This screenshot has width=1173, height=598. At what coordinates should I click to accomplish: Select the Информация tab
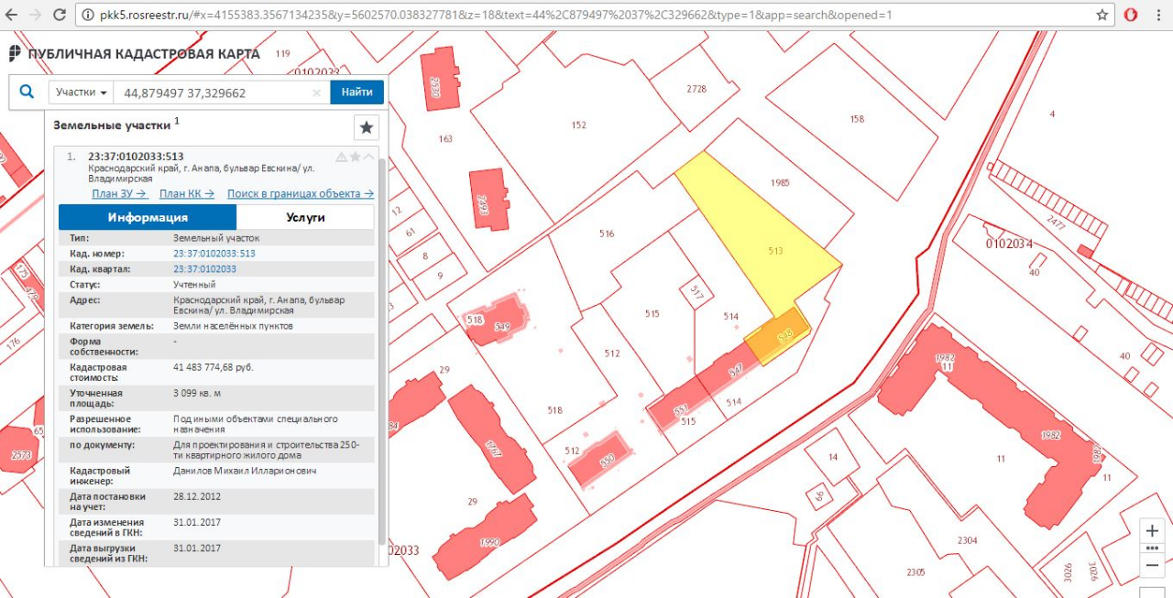tap(148, 217)
